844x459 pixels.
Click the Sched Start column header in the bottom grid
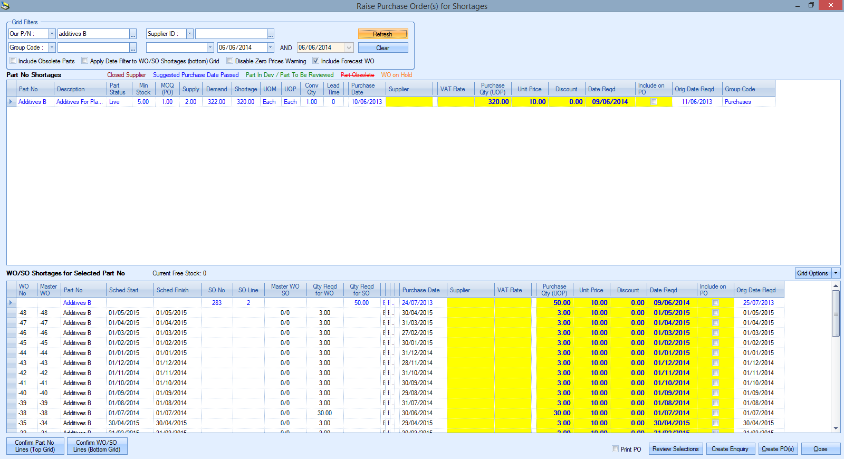(x=124, y=290)
